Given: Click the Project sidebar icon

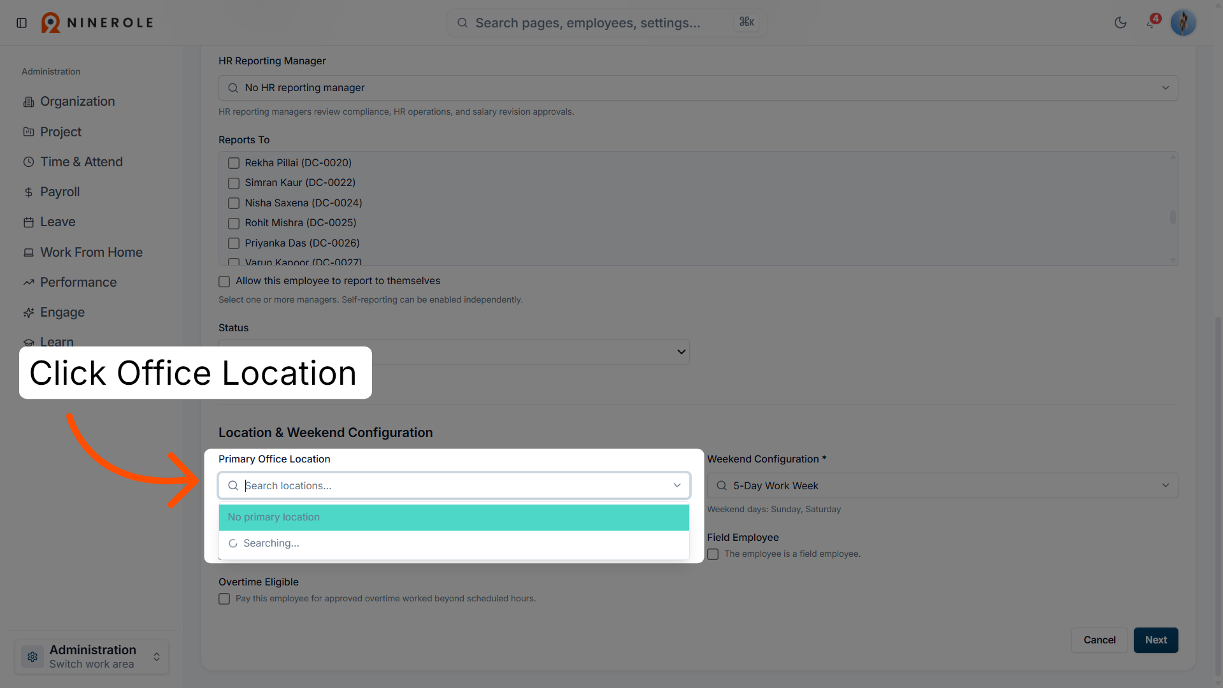Looking at the screenshot, I should [29, 132].
